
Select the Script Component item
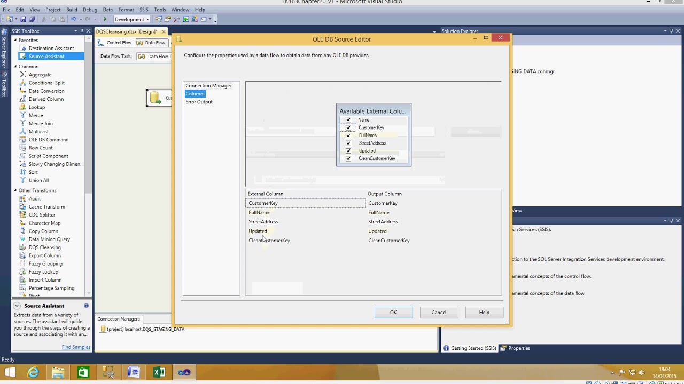(48, 156)
